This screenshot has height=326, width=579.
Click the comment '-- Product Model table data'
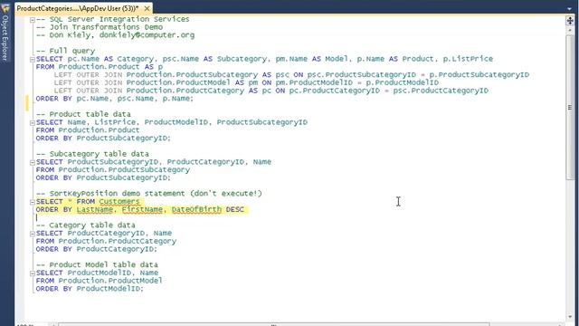(97, 265)
